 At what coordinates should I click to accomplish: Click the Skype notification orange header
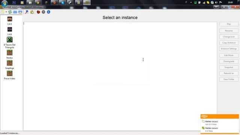(220, 117)
